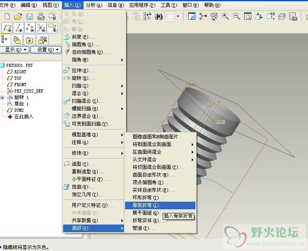This screenshot has width=308, height=251.
Task: Click the zoom in magnifier
Action: point(225,16)
